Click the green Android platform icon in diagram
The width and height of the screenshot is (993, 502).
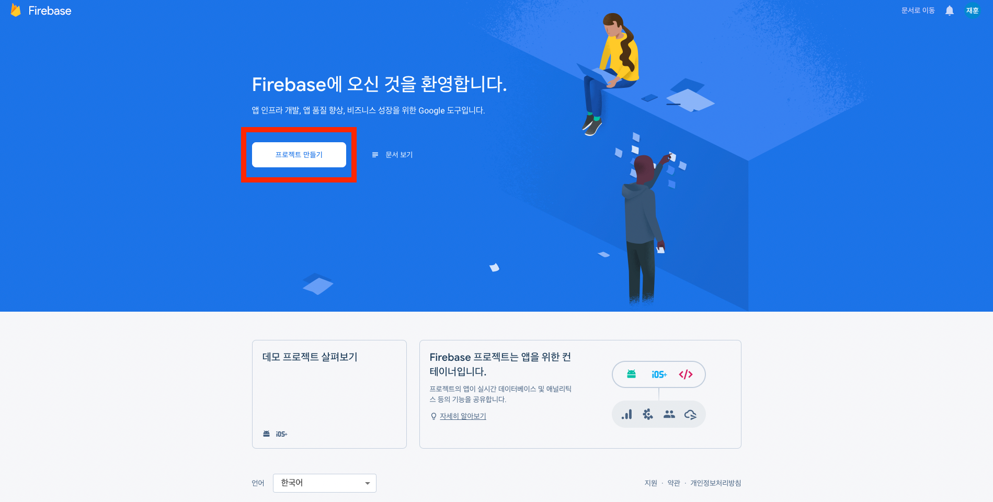click(x=631, y=374)
